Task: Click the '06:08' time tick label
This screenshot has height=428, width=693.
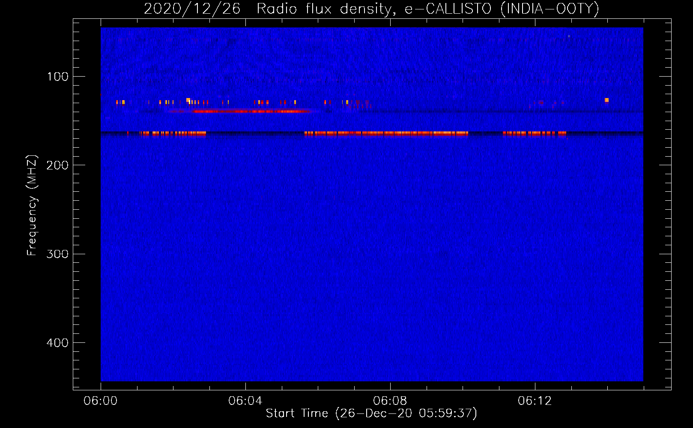Action: coord(390,401)
